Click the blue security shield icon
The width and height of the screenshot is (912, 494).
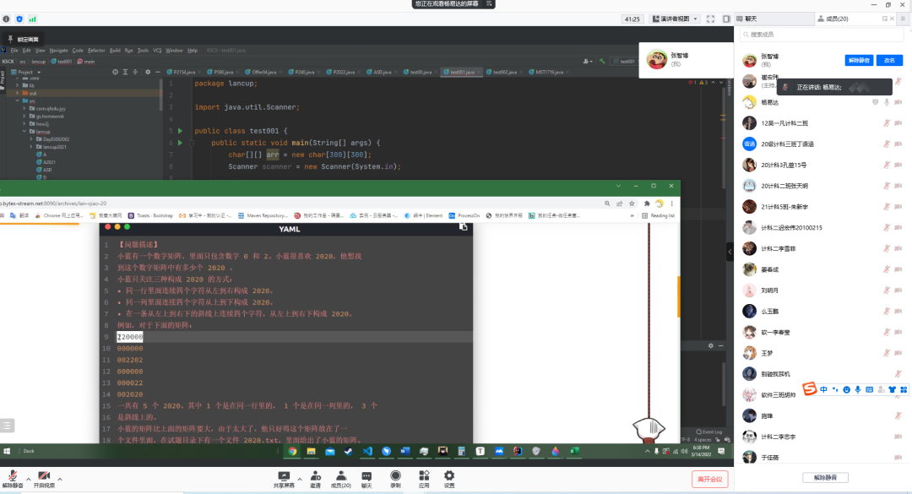19,19
